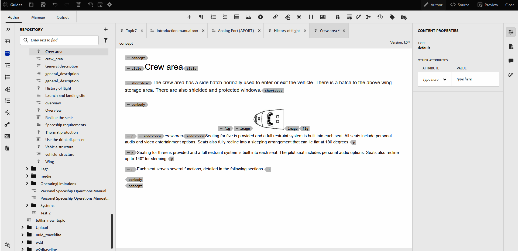Open Preview mode

(x=488, y=5)
